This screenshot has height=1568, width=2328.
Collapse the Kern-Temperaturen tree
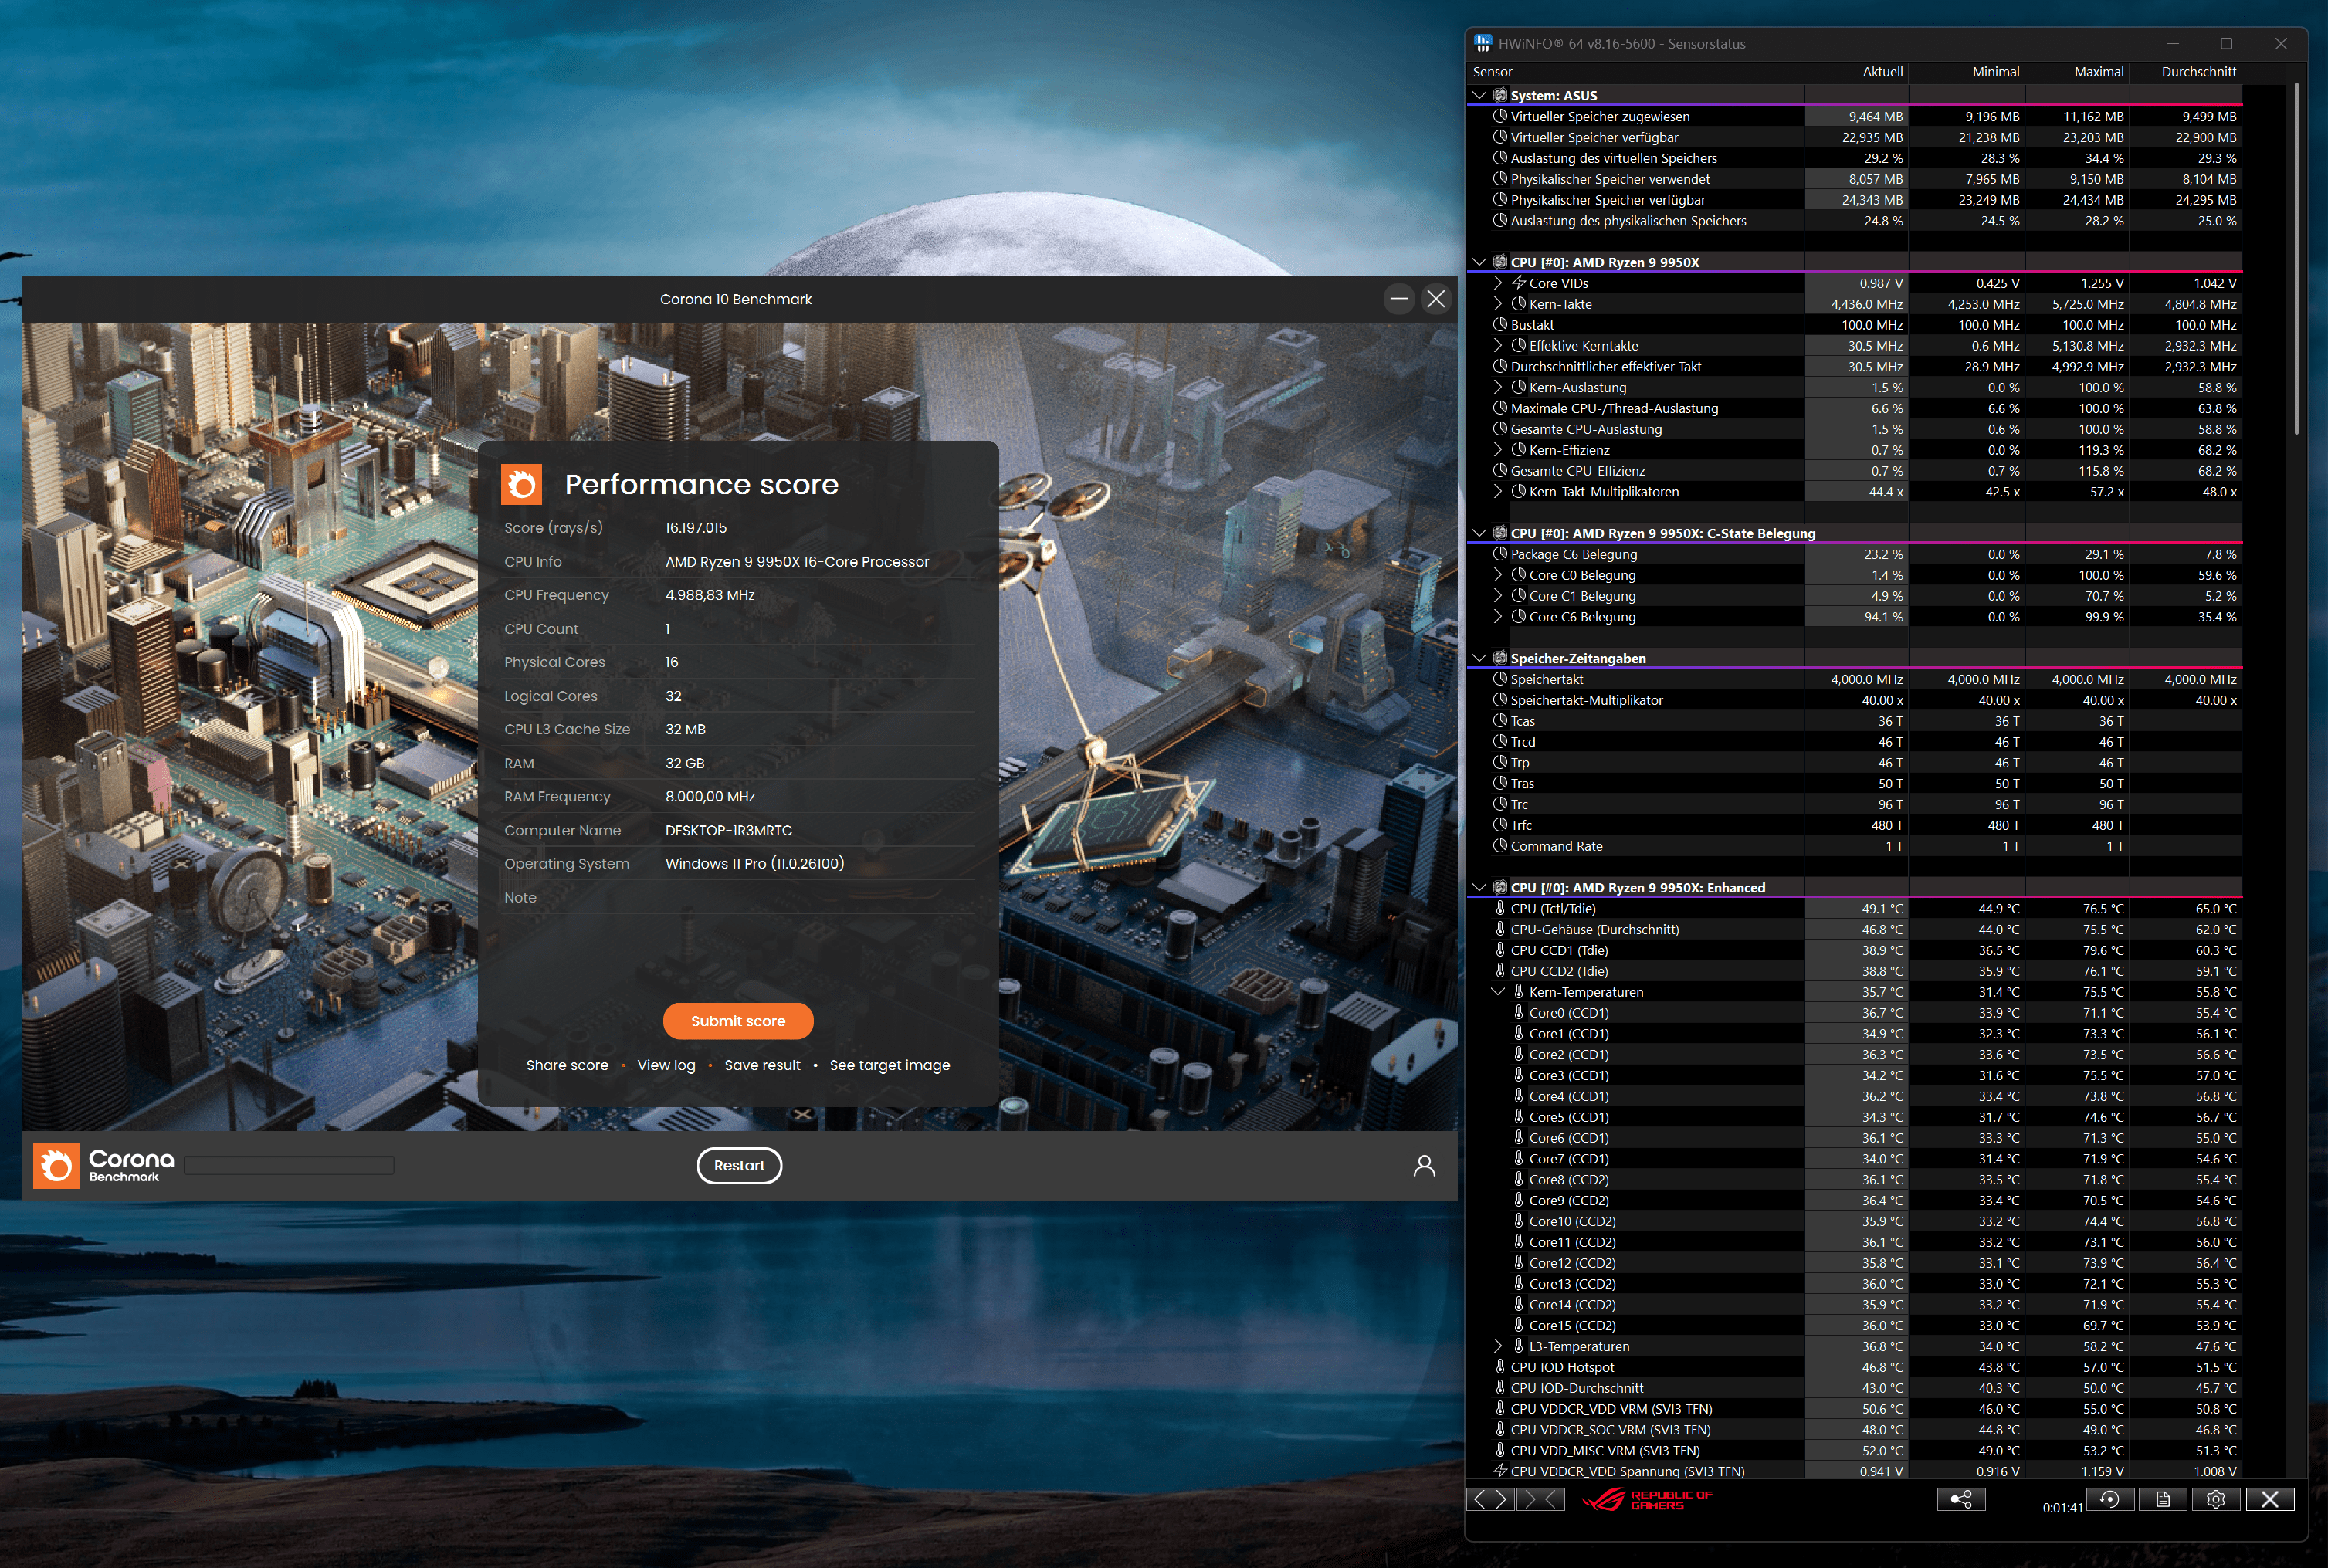coord(1497,992)
